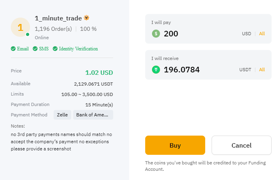
Task: Focus the I will receive amount field
Action: point(208,65)
